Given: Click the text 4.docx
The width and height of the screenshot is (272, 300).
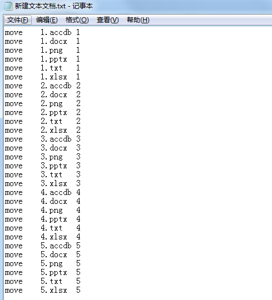Looking at the screenshot, I should [54, 202].
